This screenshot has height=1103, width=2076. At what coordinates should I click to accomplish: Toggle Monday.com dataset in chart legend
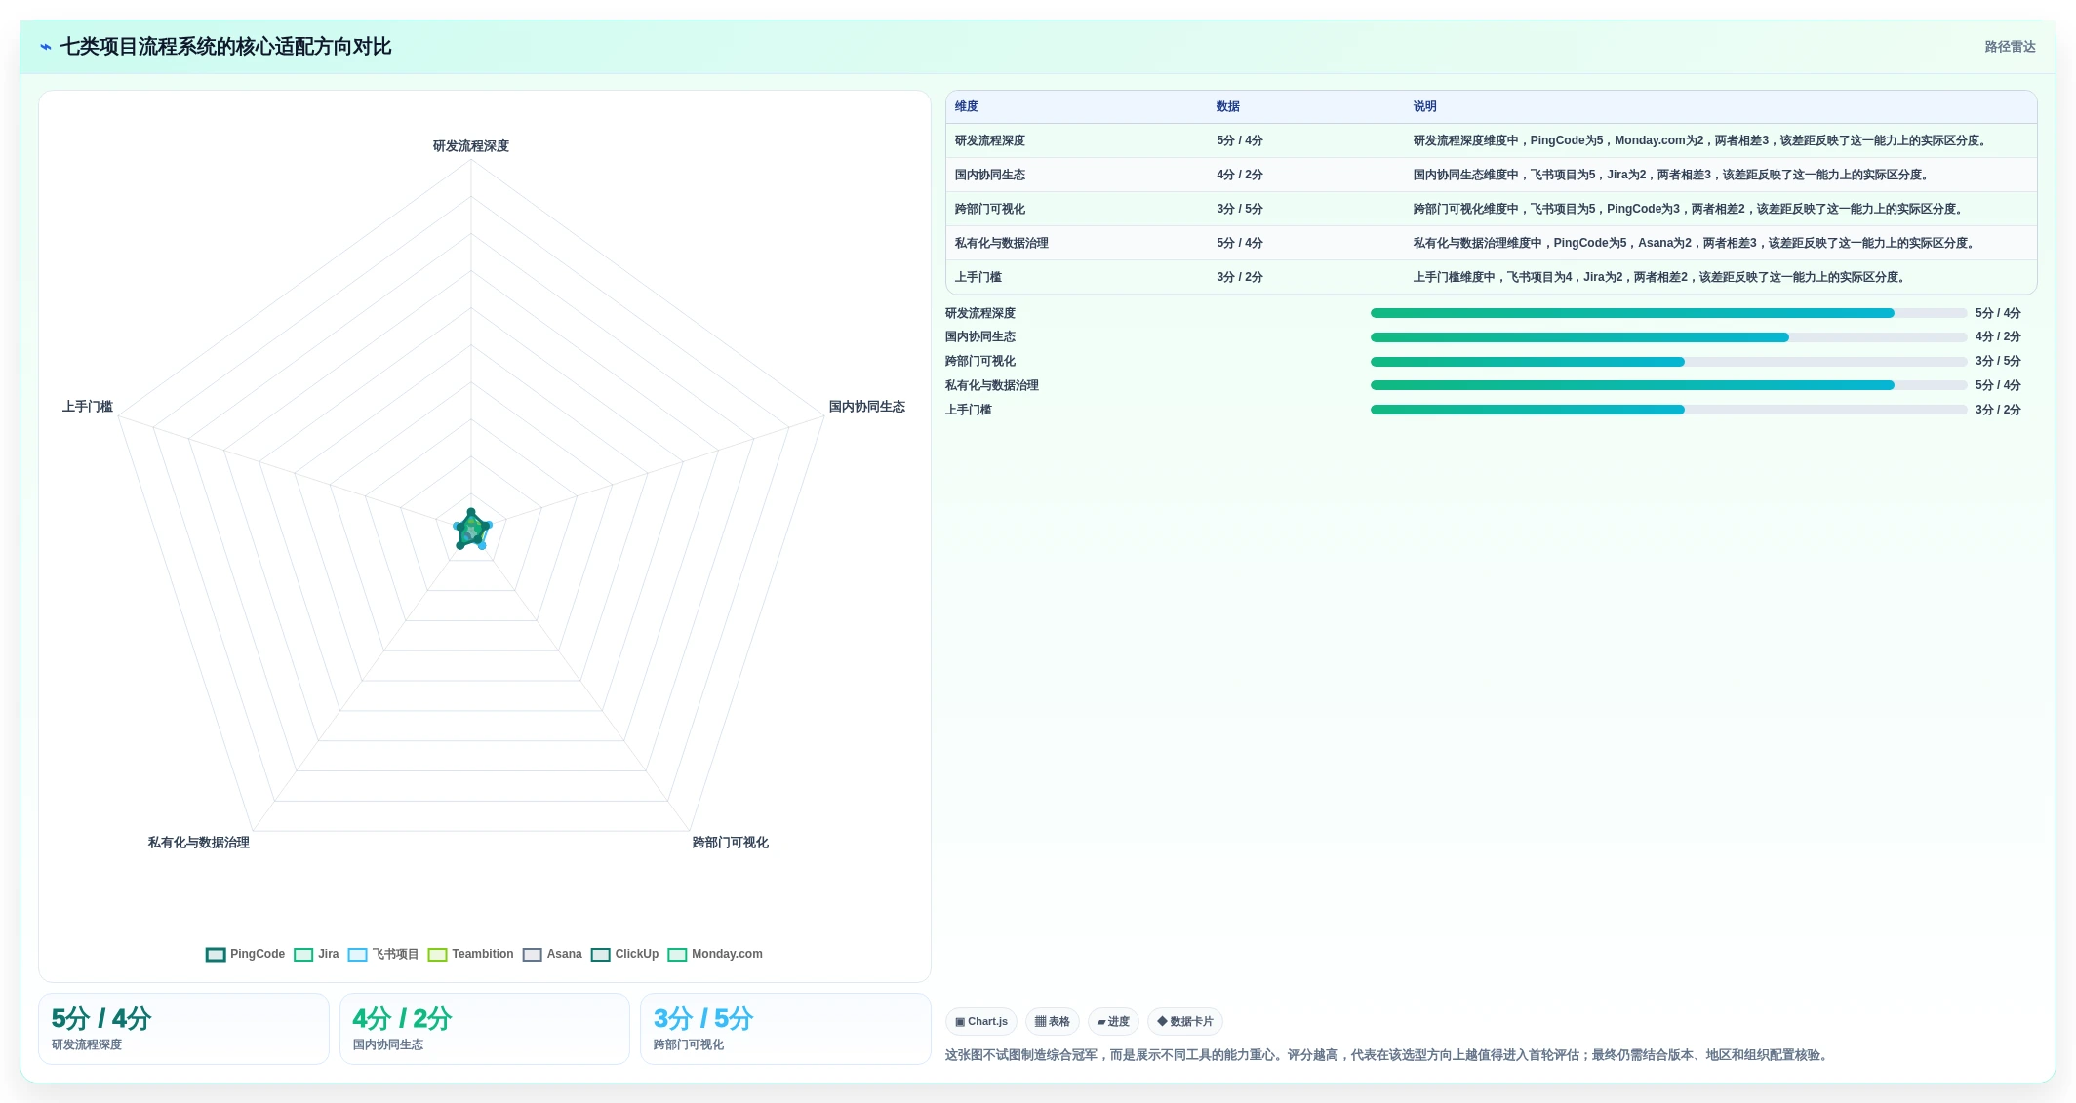coord(715,954)
